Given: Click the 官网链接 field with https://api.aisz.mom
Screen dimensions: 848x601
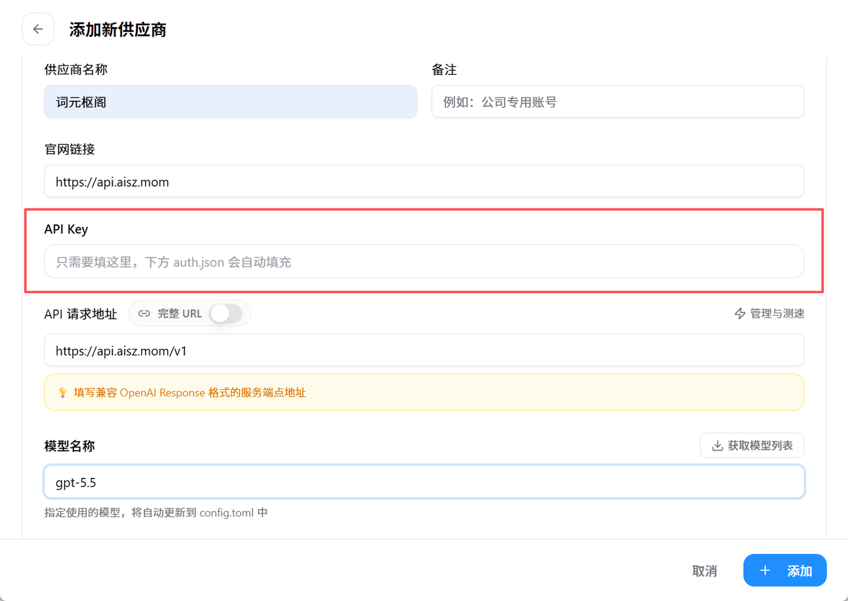Looking at the screenshot, I should pyautogui.click(x=424, y=181).
